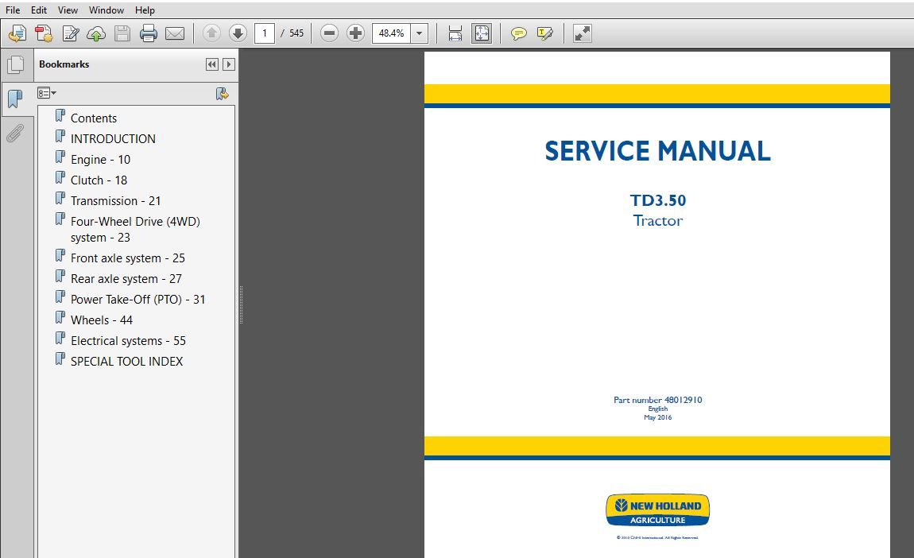Toggle fit one full page view
Viewport: 914px width, 558px height.
click(481, 33)
